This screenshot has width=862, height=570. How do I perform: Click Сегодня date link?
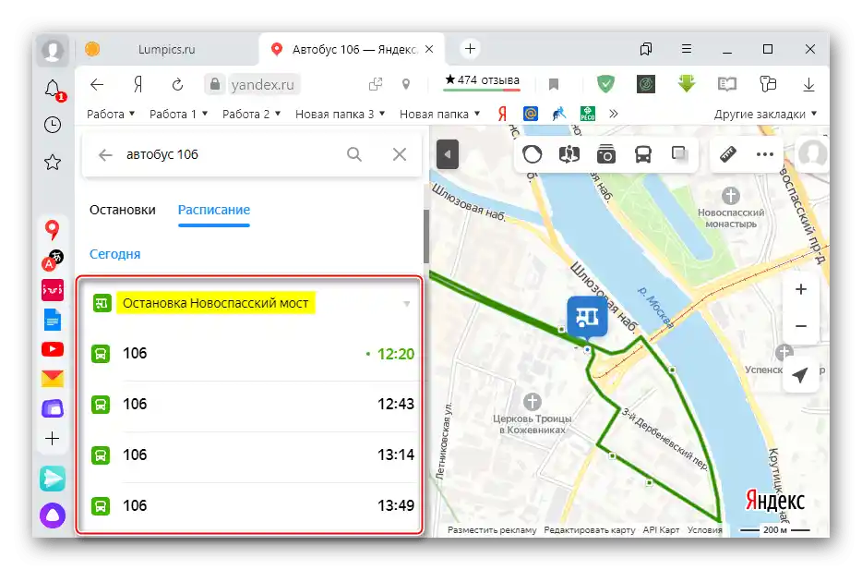[x=114, y=254]
